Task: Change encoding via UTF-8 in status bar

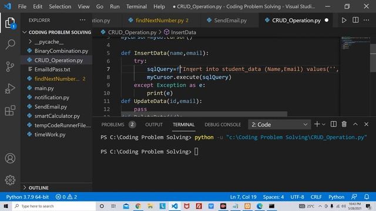Action: tap(297, 197)
